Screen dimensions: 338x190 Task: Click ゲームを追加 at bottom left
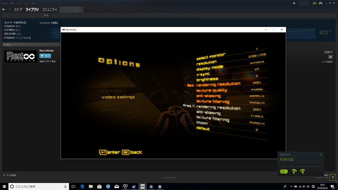click(11, 175)
